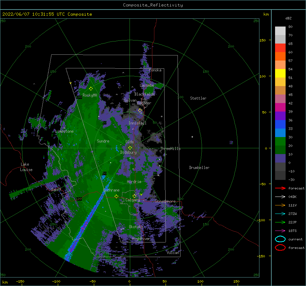Click the Lake Louise label
Image resolution: width=306 pixels, height=286 pixels.
26,167
